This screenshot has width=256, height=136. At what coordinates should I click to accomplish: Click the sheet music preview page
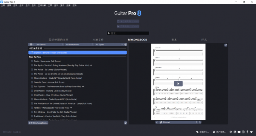(178, 82)
